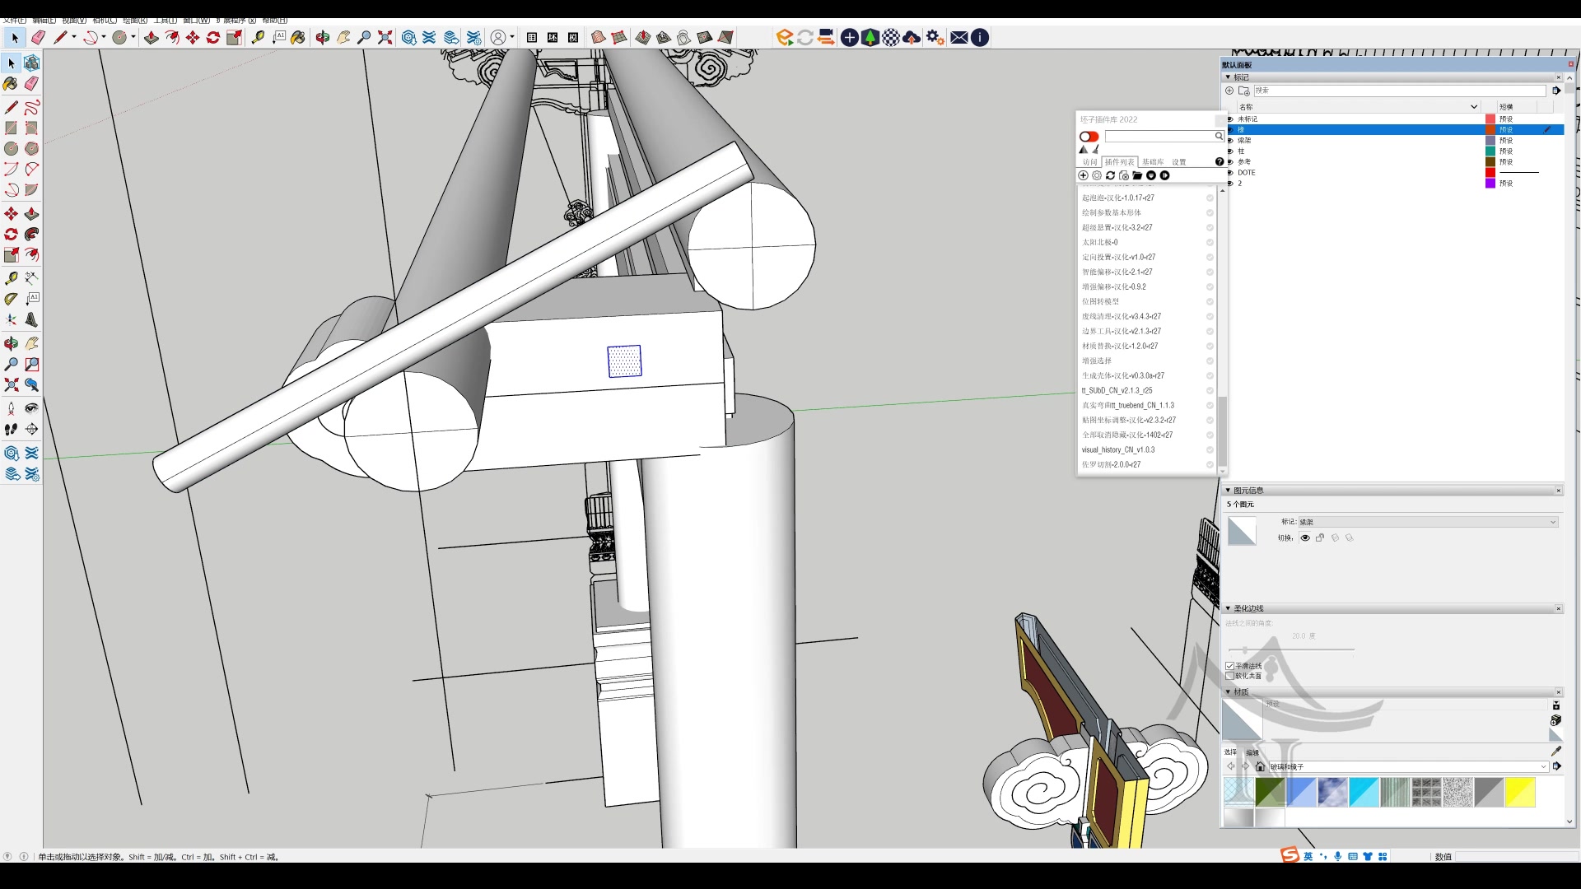The width and height of the screenshot is (1581, 889).
Task: Activate the Orbit tool in top toolbar
Action: (322, 38)
